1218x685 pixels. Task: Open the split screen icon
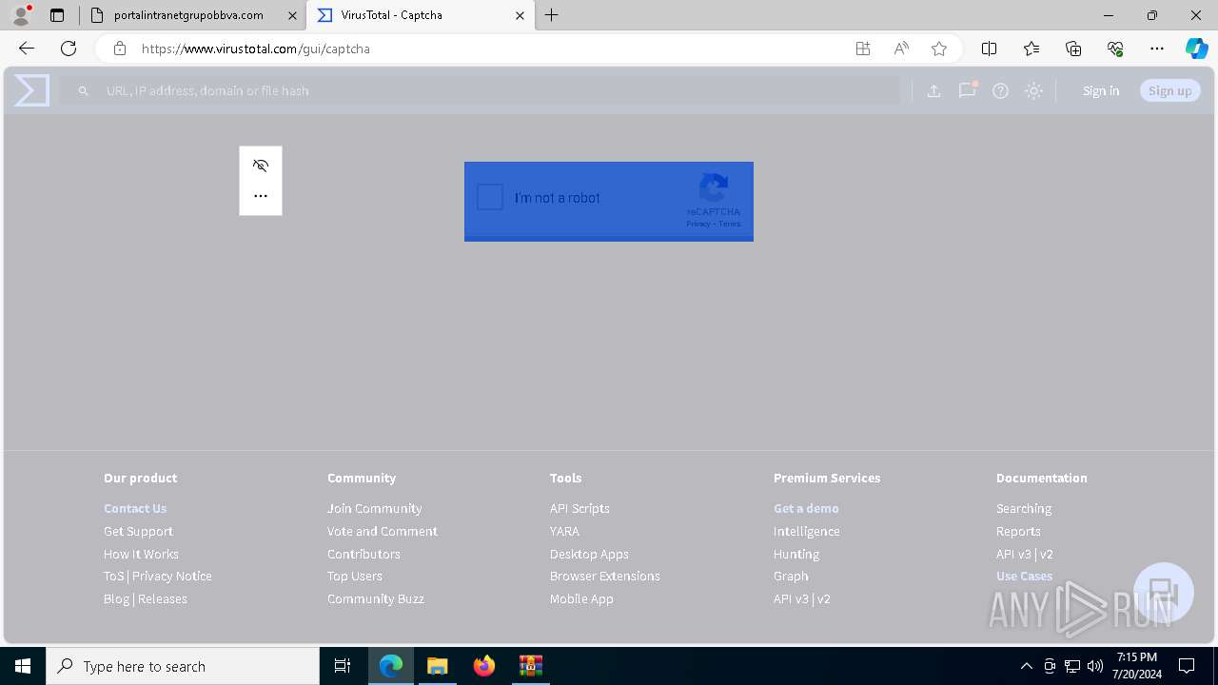990,49
